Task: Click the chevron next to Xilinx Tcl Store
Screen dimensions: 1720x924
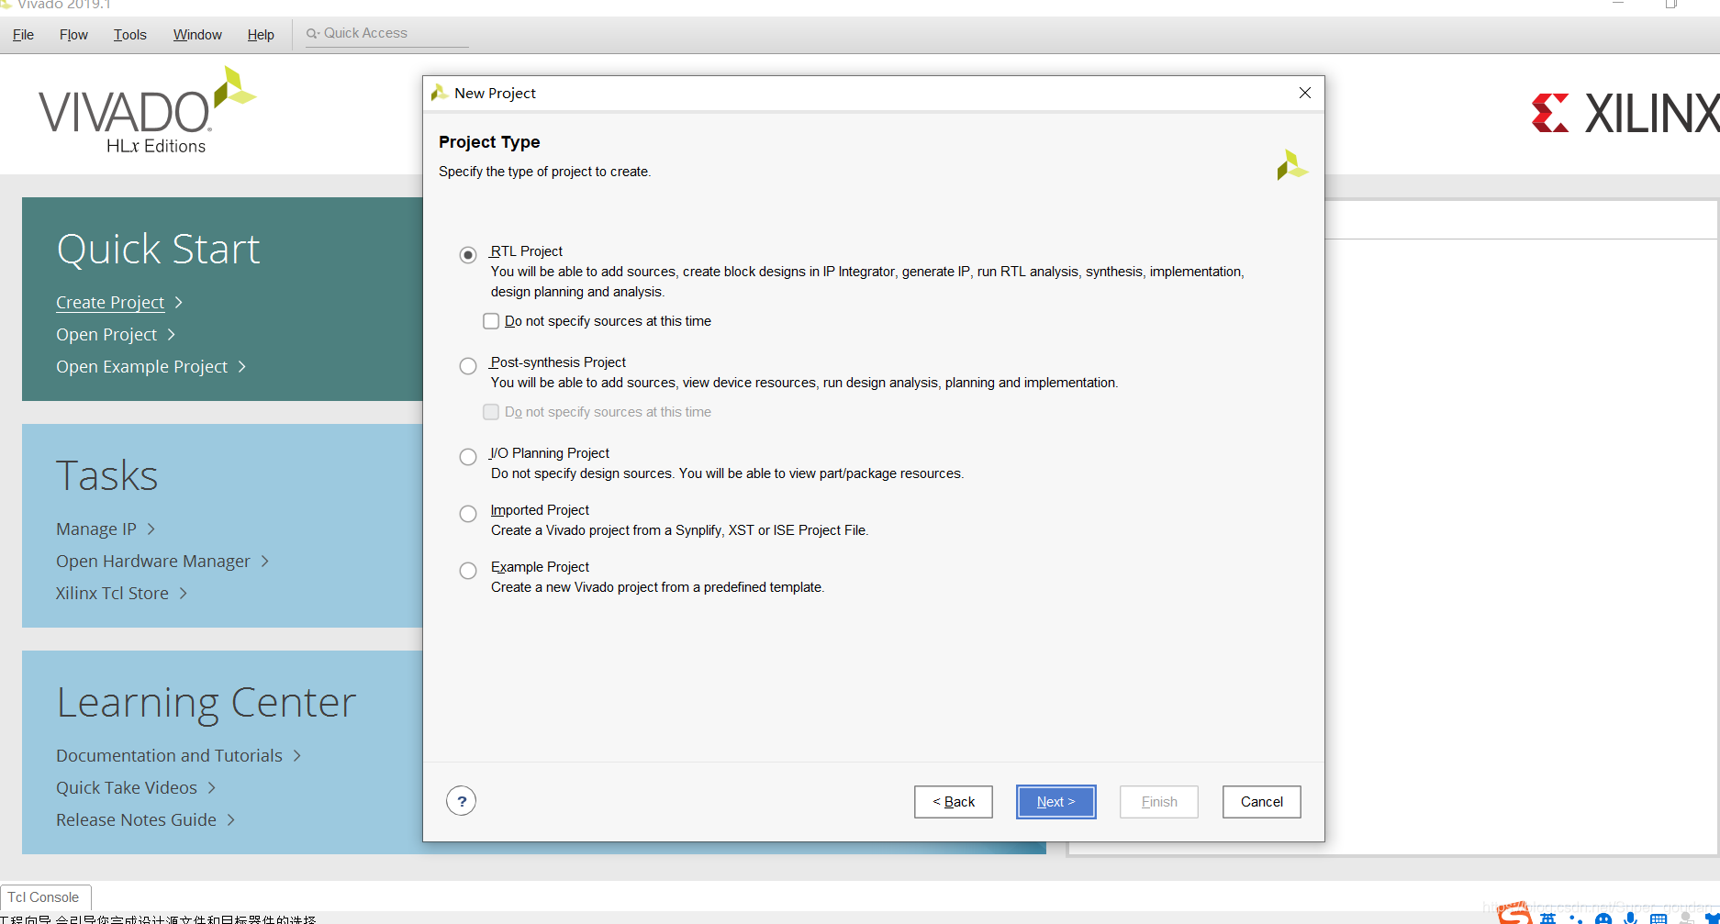Action: pyautogui.click(x=184, y=594)
